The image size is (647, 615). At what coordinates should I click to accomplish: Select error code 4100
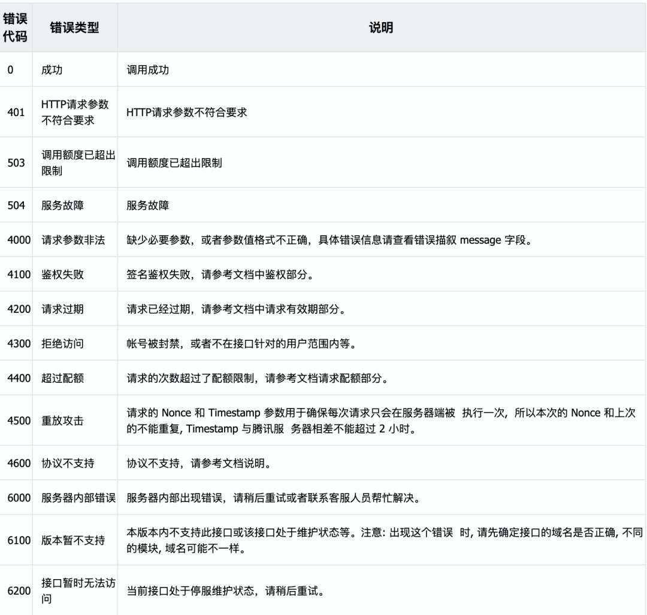coord(19,275)
